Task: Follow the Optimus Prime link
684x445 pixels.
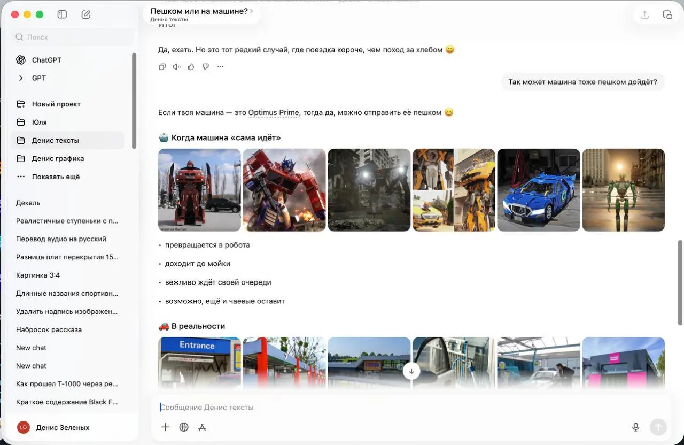Action: tap(274, 113)
